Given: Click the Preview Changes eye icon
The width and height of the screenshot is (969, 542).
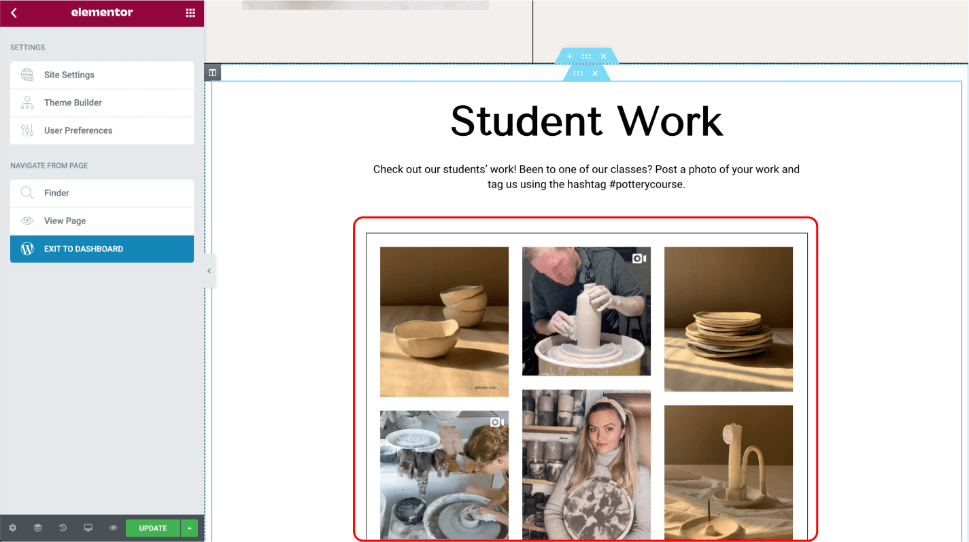Looking at the screenshot, I should (113, 528).
